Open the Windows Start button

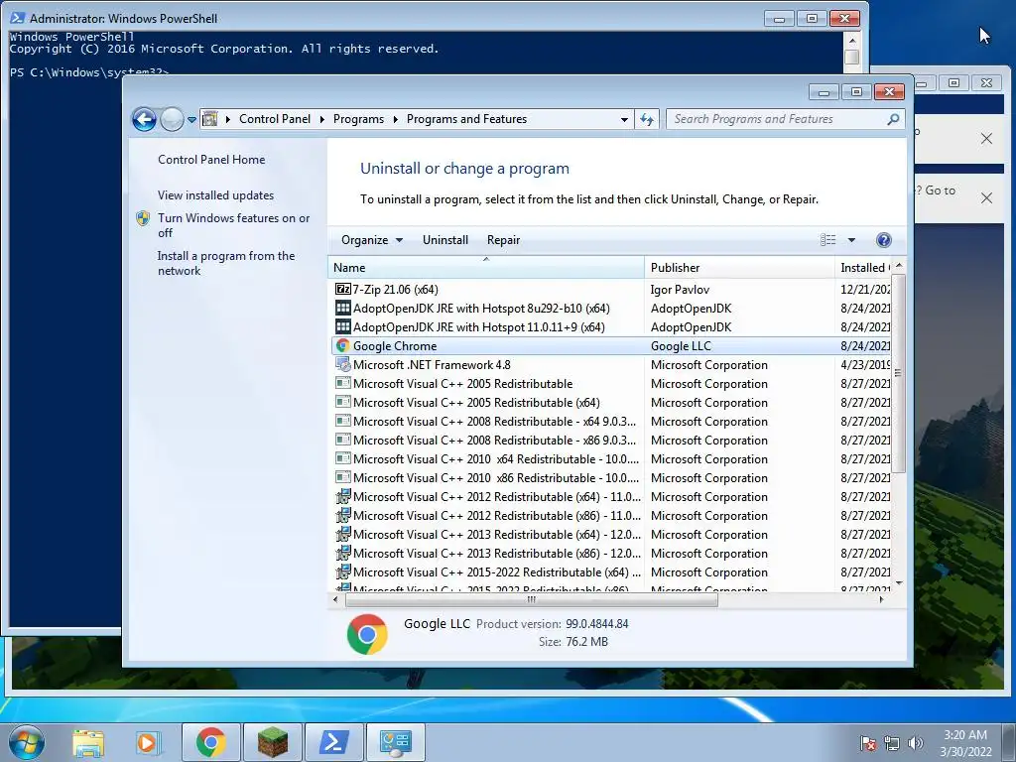(x=26, y=742)
